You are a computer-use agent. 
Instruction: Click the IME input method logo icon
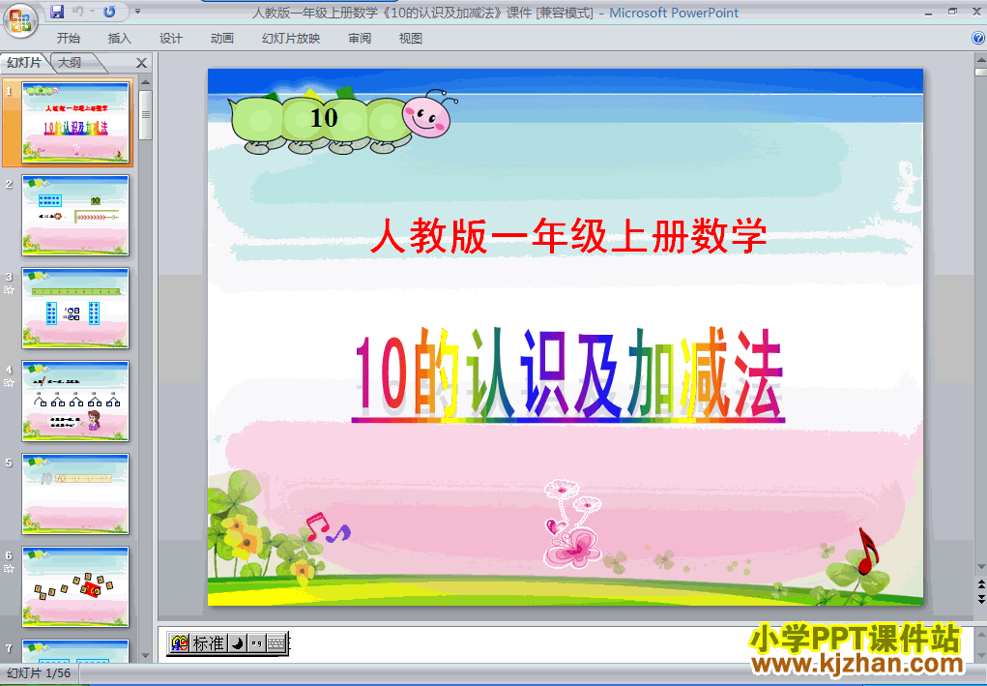(x=180, y=643)
